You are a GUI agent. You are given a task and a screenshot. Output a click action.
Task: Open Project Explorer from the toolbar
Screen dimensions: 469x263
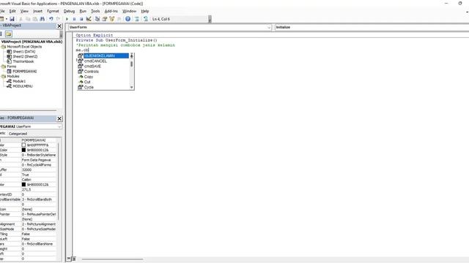click(97, 19)
